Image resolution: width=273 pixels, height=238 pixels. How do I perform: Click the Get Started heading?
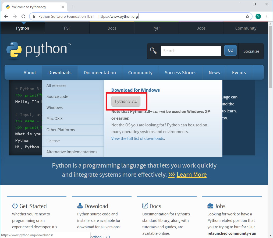coord(33,206)
